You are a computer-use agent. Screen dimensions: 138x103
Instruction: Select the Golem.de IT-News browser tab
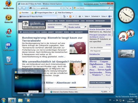(38, 17)
